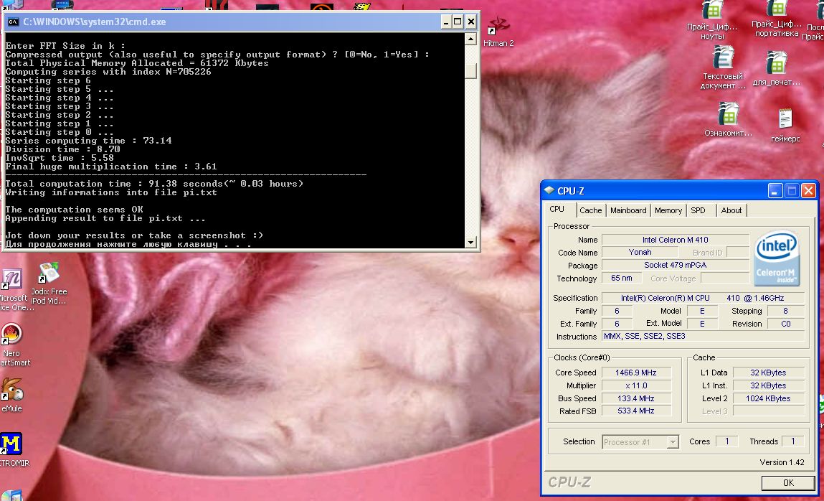Click the OK button in CPU-Z
Viewport: 824px width, 501px height.
787,482
